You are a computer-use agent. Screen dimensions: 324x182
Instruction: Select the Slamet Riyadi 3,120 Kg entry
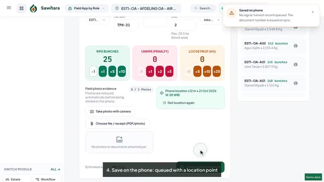273,83
